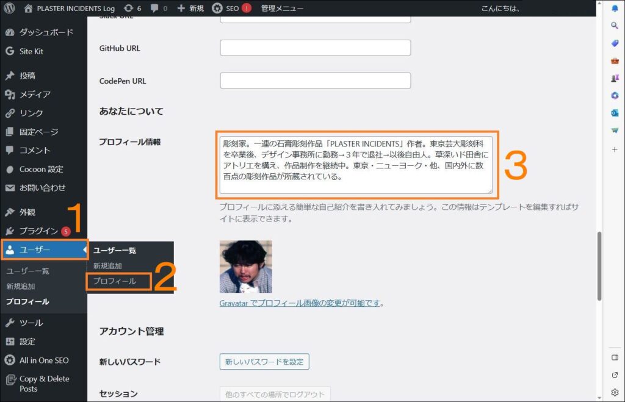The height and width of the screenshot is (402, 625).
Task: Focus the CodePen URL input field
Action: (316, 81)
